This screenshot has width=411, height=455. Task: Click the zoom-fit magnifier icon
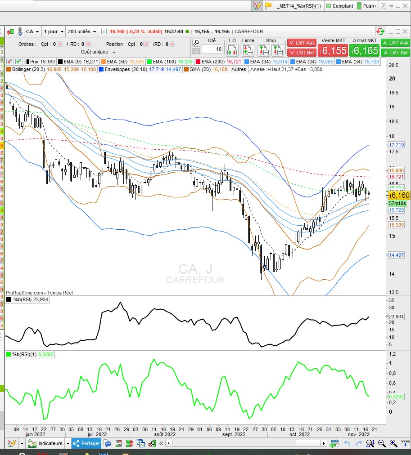[370, 443]
